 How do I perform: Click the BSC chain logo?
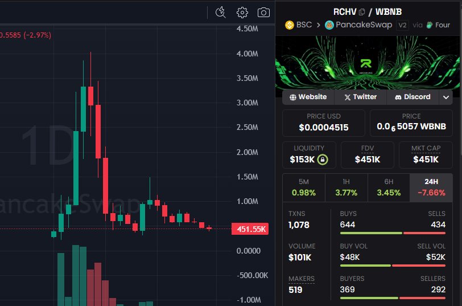290,25
